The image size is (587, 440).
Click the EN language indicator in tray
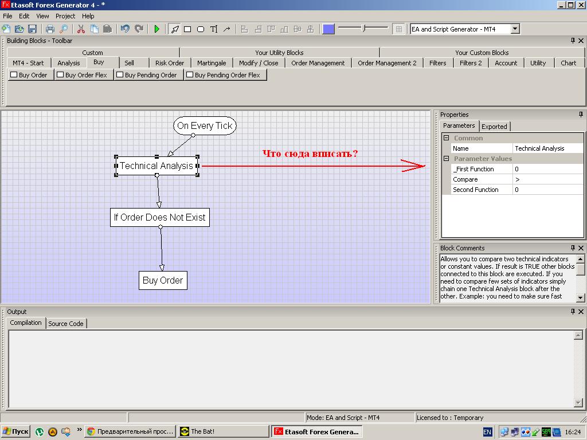(487, 432)
